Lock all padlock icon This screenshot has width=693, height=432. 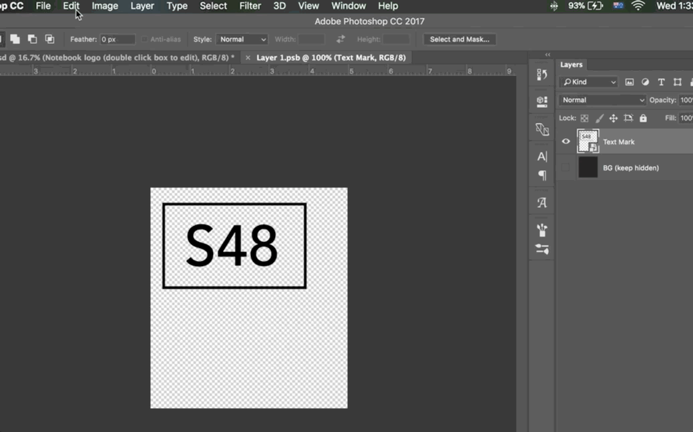click(x=643, y=118)
